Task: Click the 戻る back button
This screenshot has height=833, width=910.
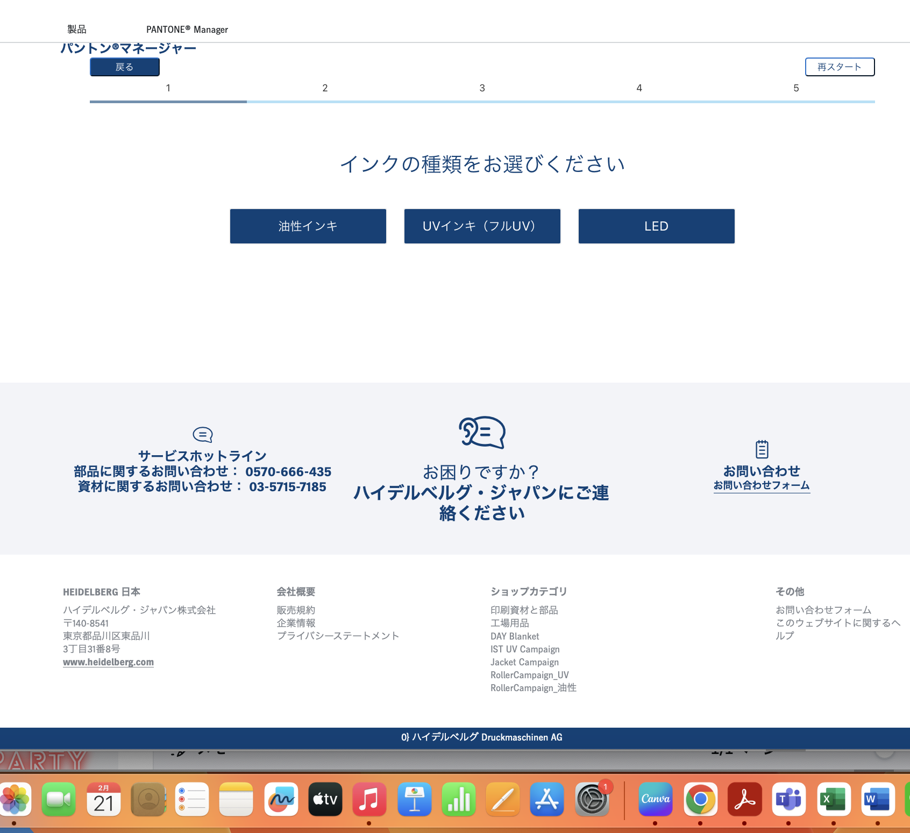Action: coord(125,67)
